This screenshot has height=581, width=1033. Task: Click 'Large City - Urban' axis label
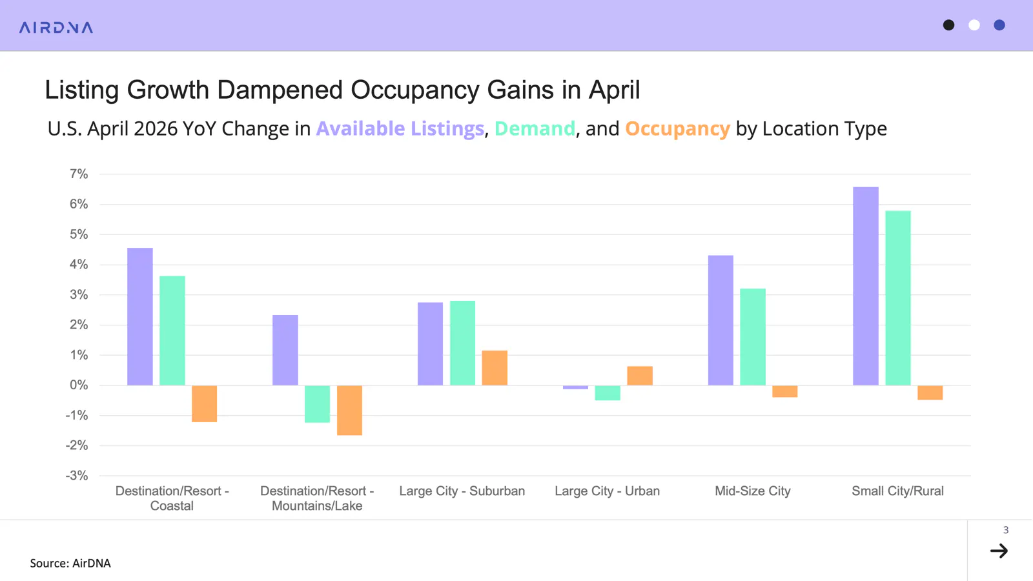pos(608,491)
